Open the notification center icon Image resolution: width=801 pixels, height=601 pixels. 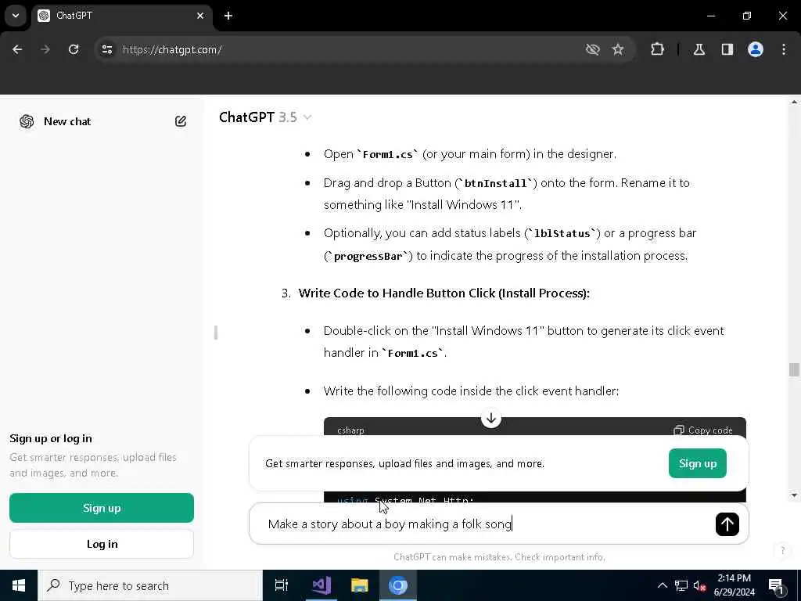[x=776, y=585]
